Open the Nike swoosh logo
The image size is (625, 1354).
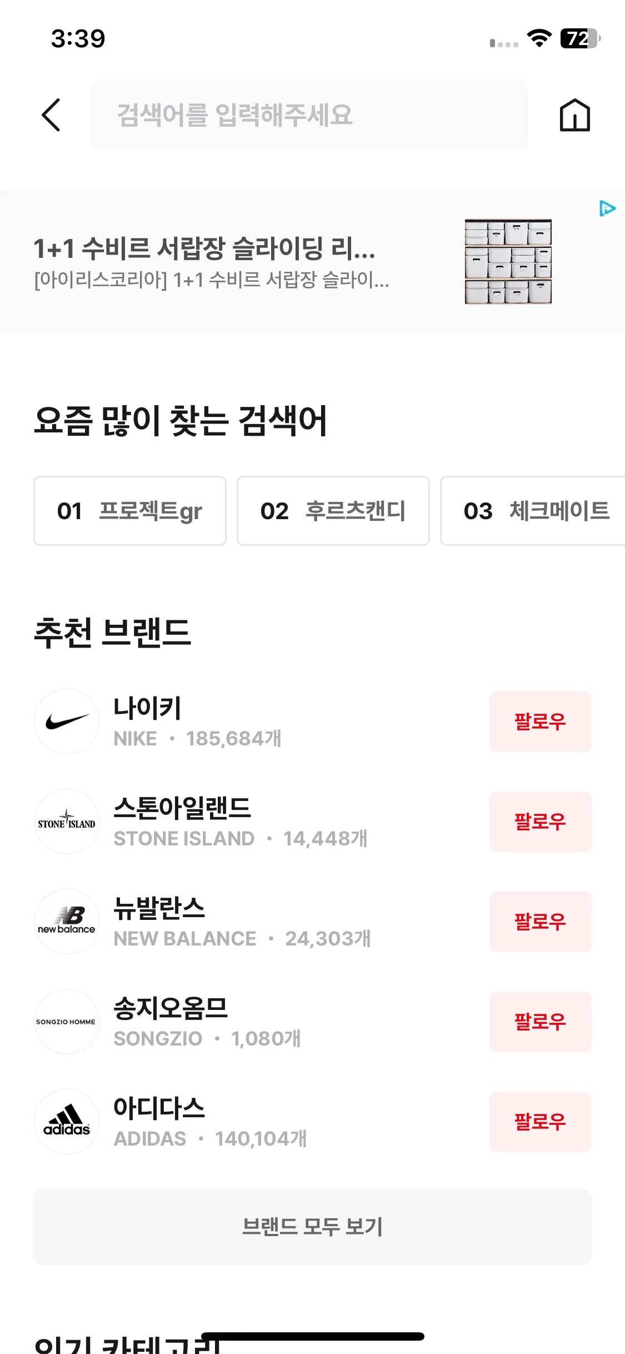pos(67,721)
